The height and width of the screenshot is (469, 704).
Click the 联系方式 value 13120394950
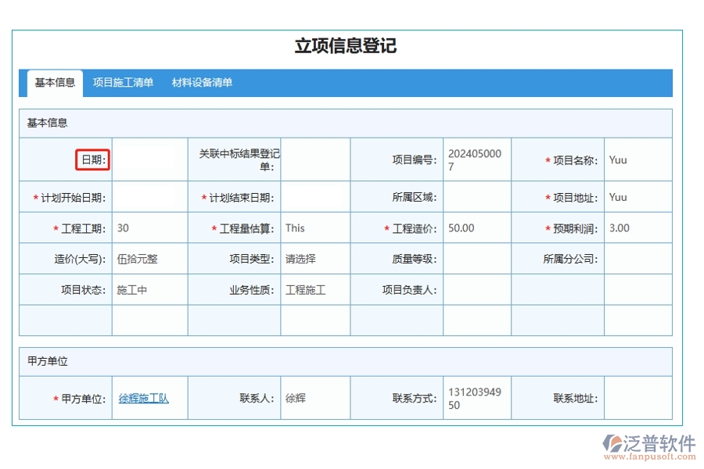coord(475,398)
